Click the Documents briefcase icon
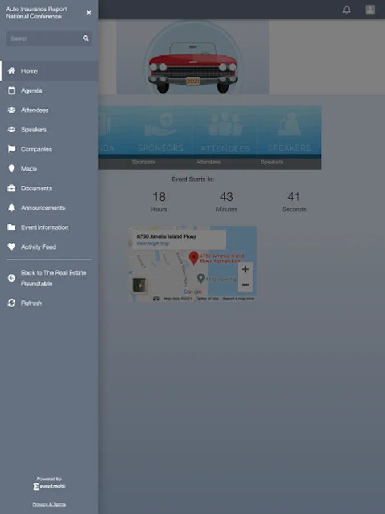The width and height of the screenshot is (385, 514). pos(11,188)
